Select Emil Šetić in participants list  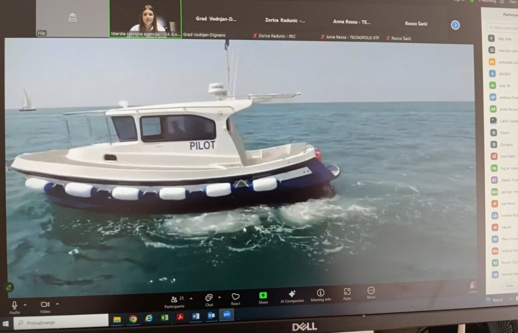503,157
